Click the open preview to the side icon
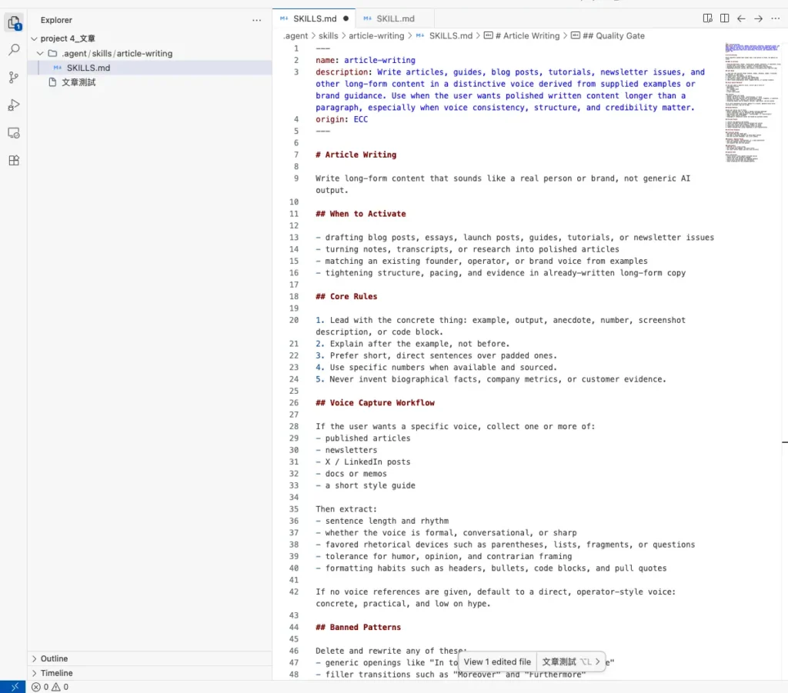 (708, 18)
